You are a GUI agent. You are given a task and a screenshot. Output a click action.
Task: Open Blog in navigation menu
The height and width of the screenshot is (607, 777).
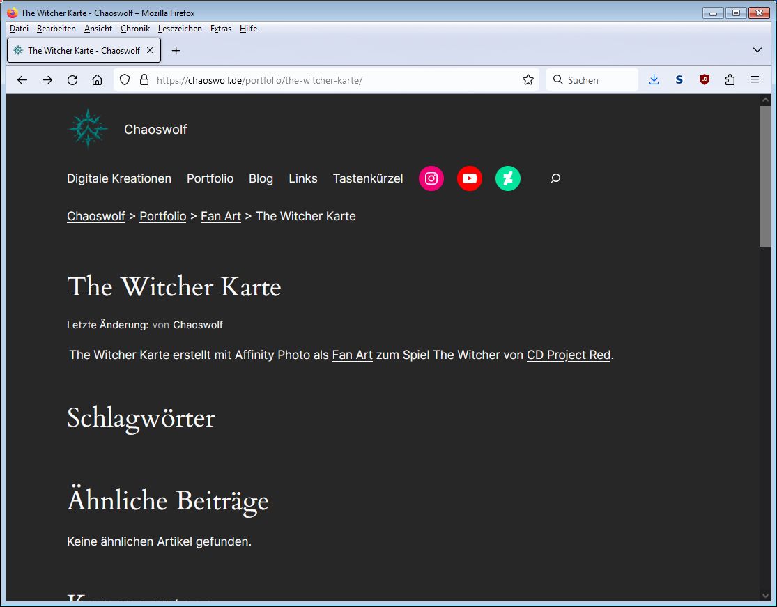coord(261,178)
